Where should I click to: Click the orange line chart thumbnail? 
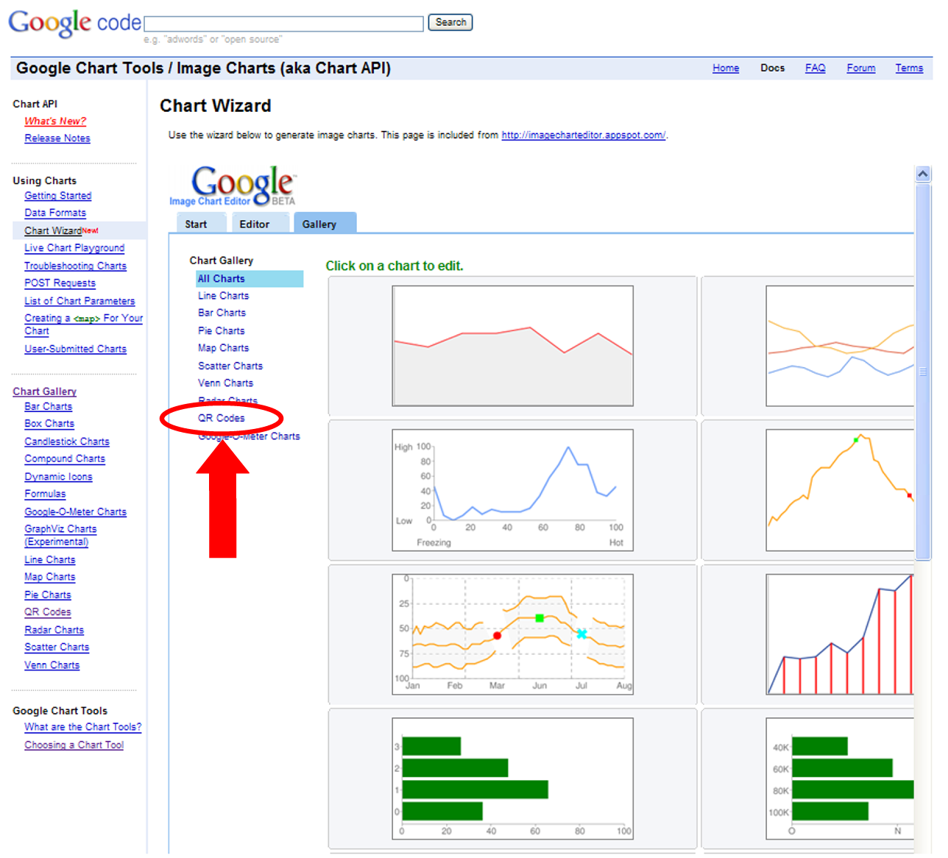[x=840, y=490]
